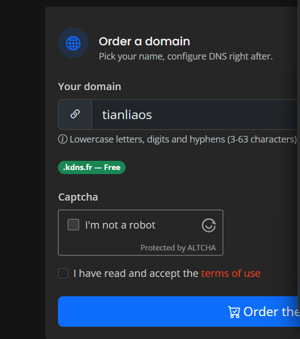Click the Pick your name subtitle text
This screenshot has height=339, width=300.
coord(186,56)
